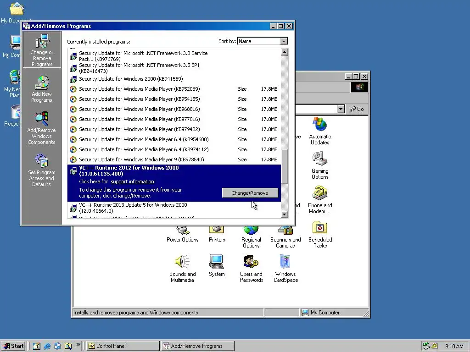Select .NET Framework 3.5 SP1 (KB2416473) update
Image resolution: width=470 pixels, height=352 pixels.
174,68
